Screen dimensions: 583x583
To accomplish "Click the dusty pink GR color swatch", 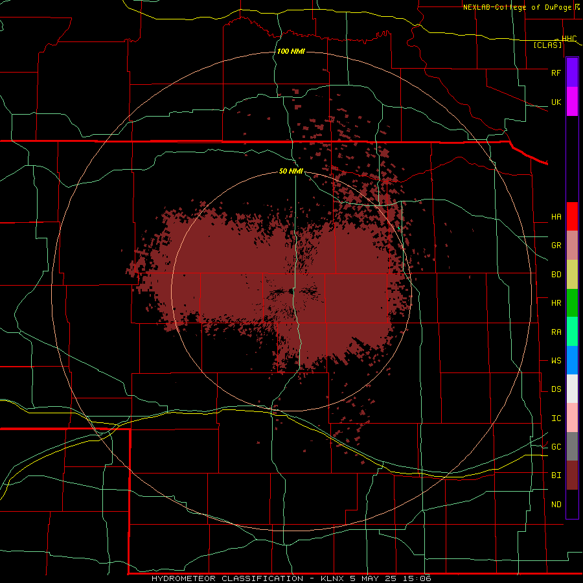I will click(572, 246).
